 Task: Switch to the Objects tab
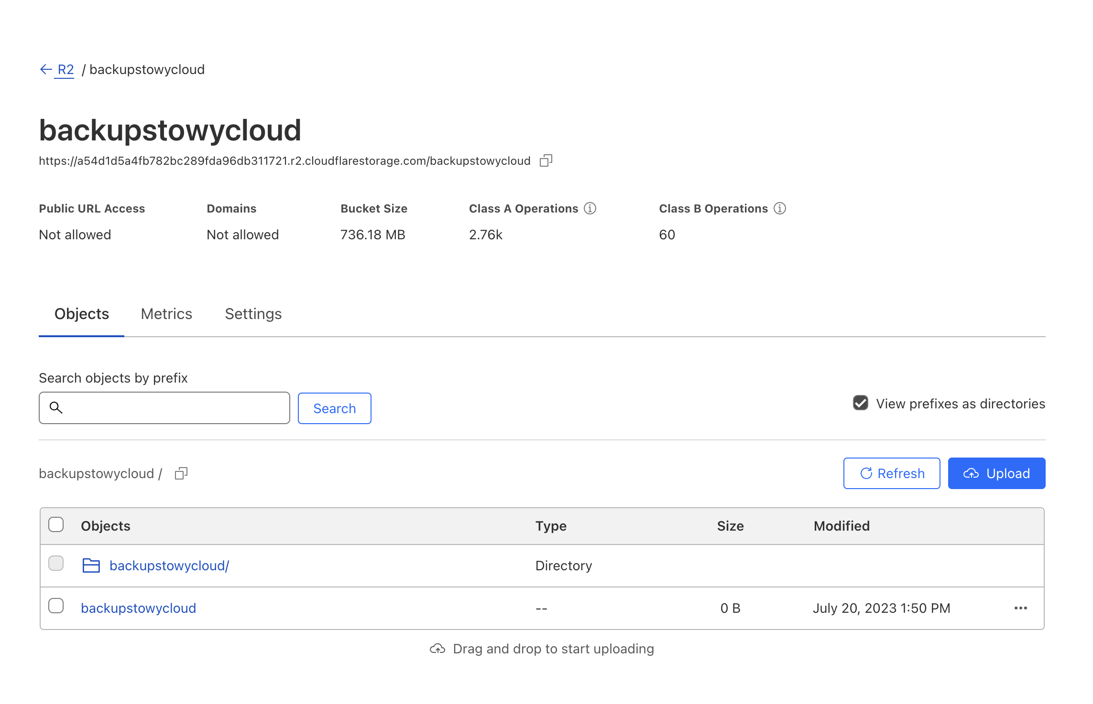point(82,314)
